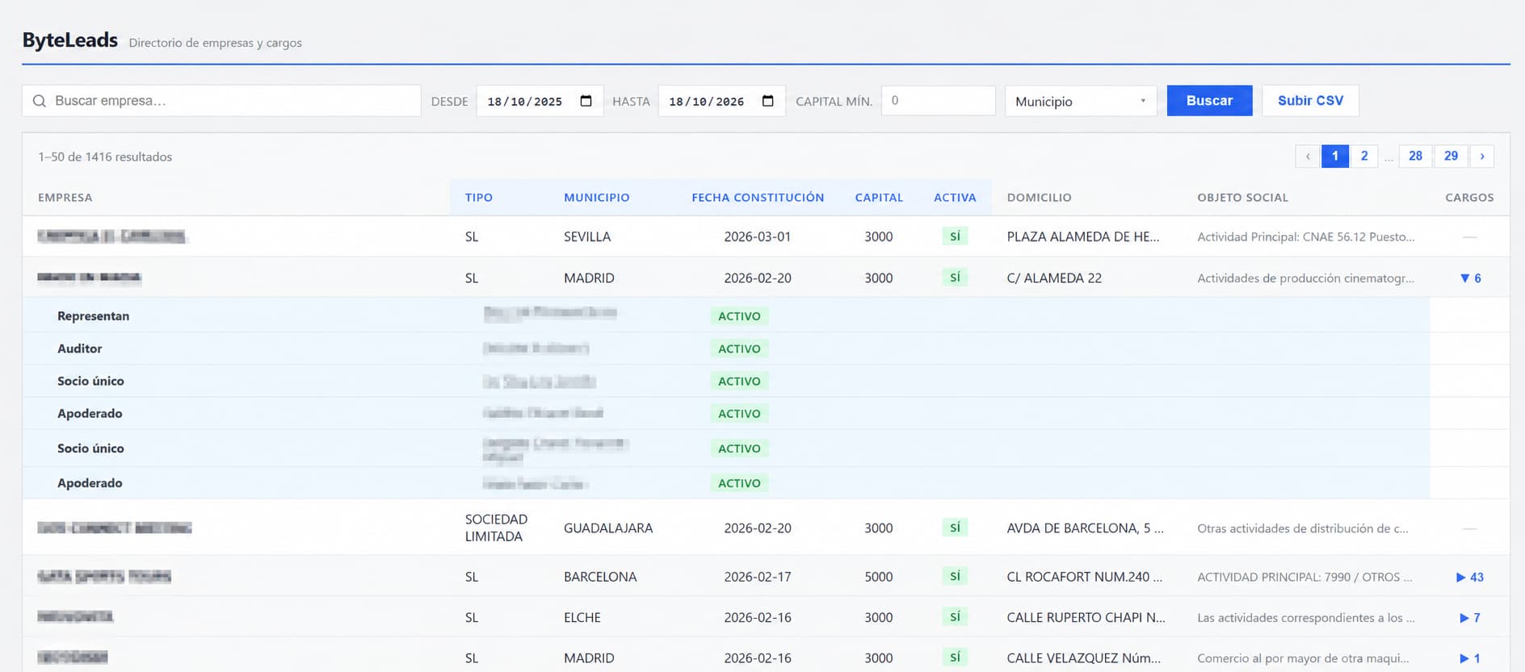This screenshot has height=672, width=1525.
Task: Select the Auditor cargo row label
Action: pos(80,349)
